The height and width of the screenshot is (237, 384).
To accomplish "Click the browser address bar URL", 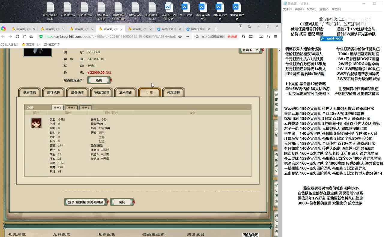I will (x=110, y=37).
